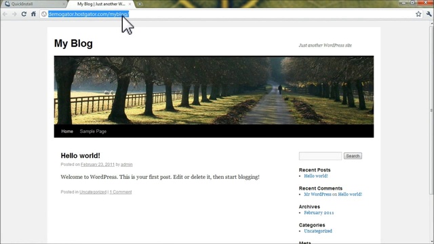Close the My Blog browser tab
The height and width of the screenshot is (244, 434).
(x=130, y=4)
